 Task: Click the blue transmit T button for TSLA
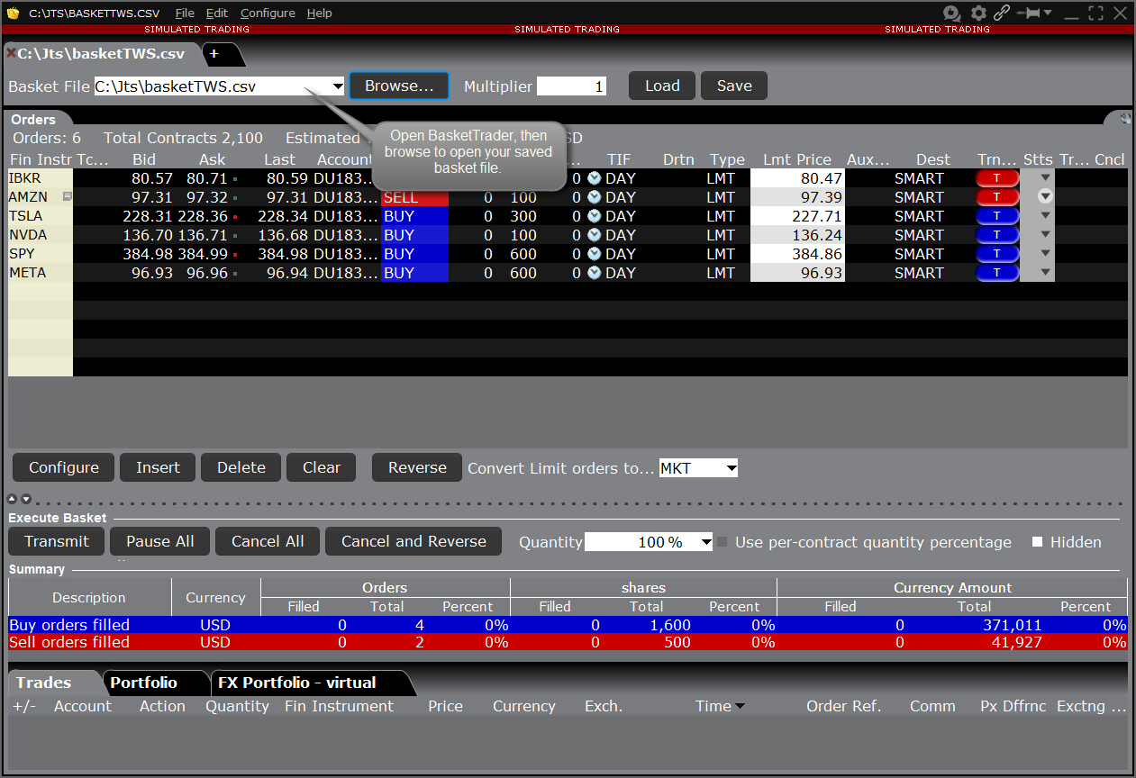tap(996, 216)
